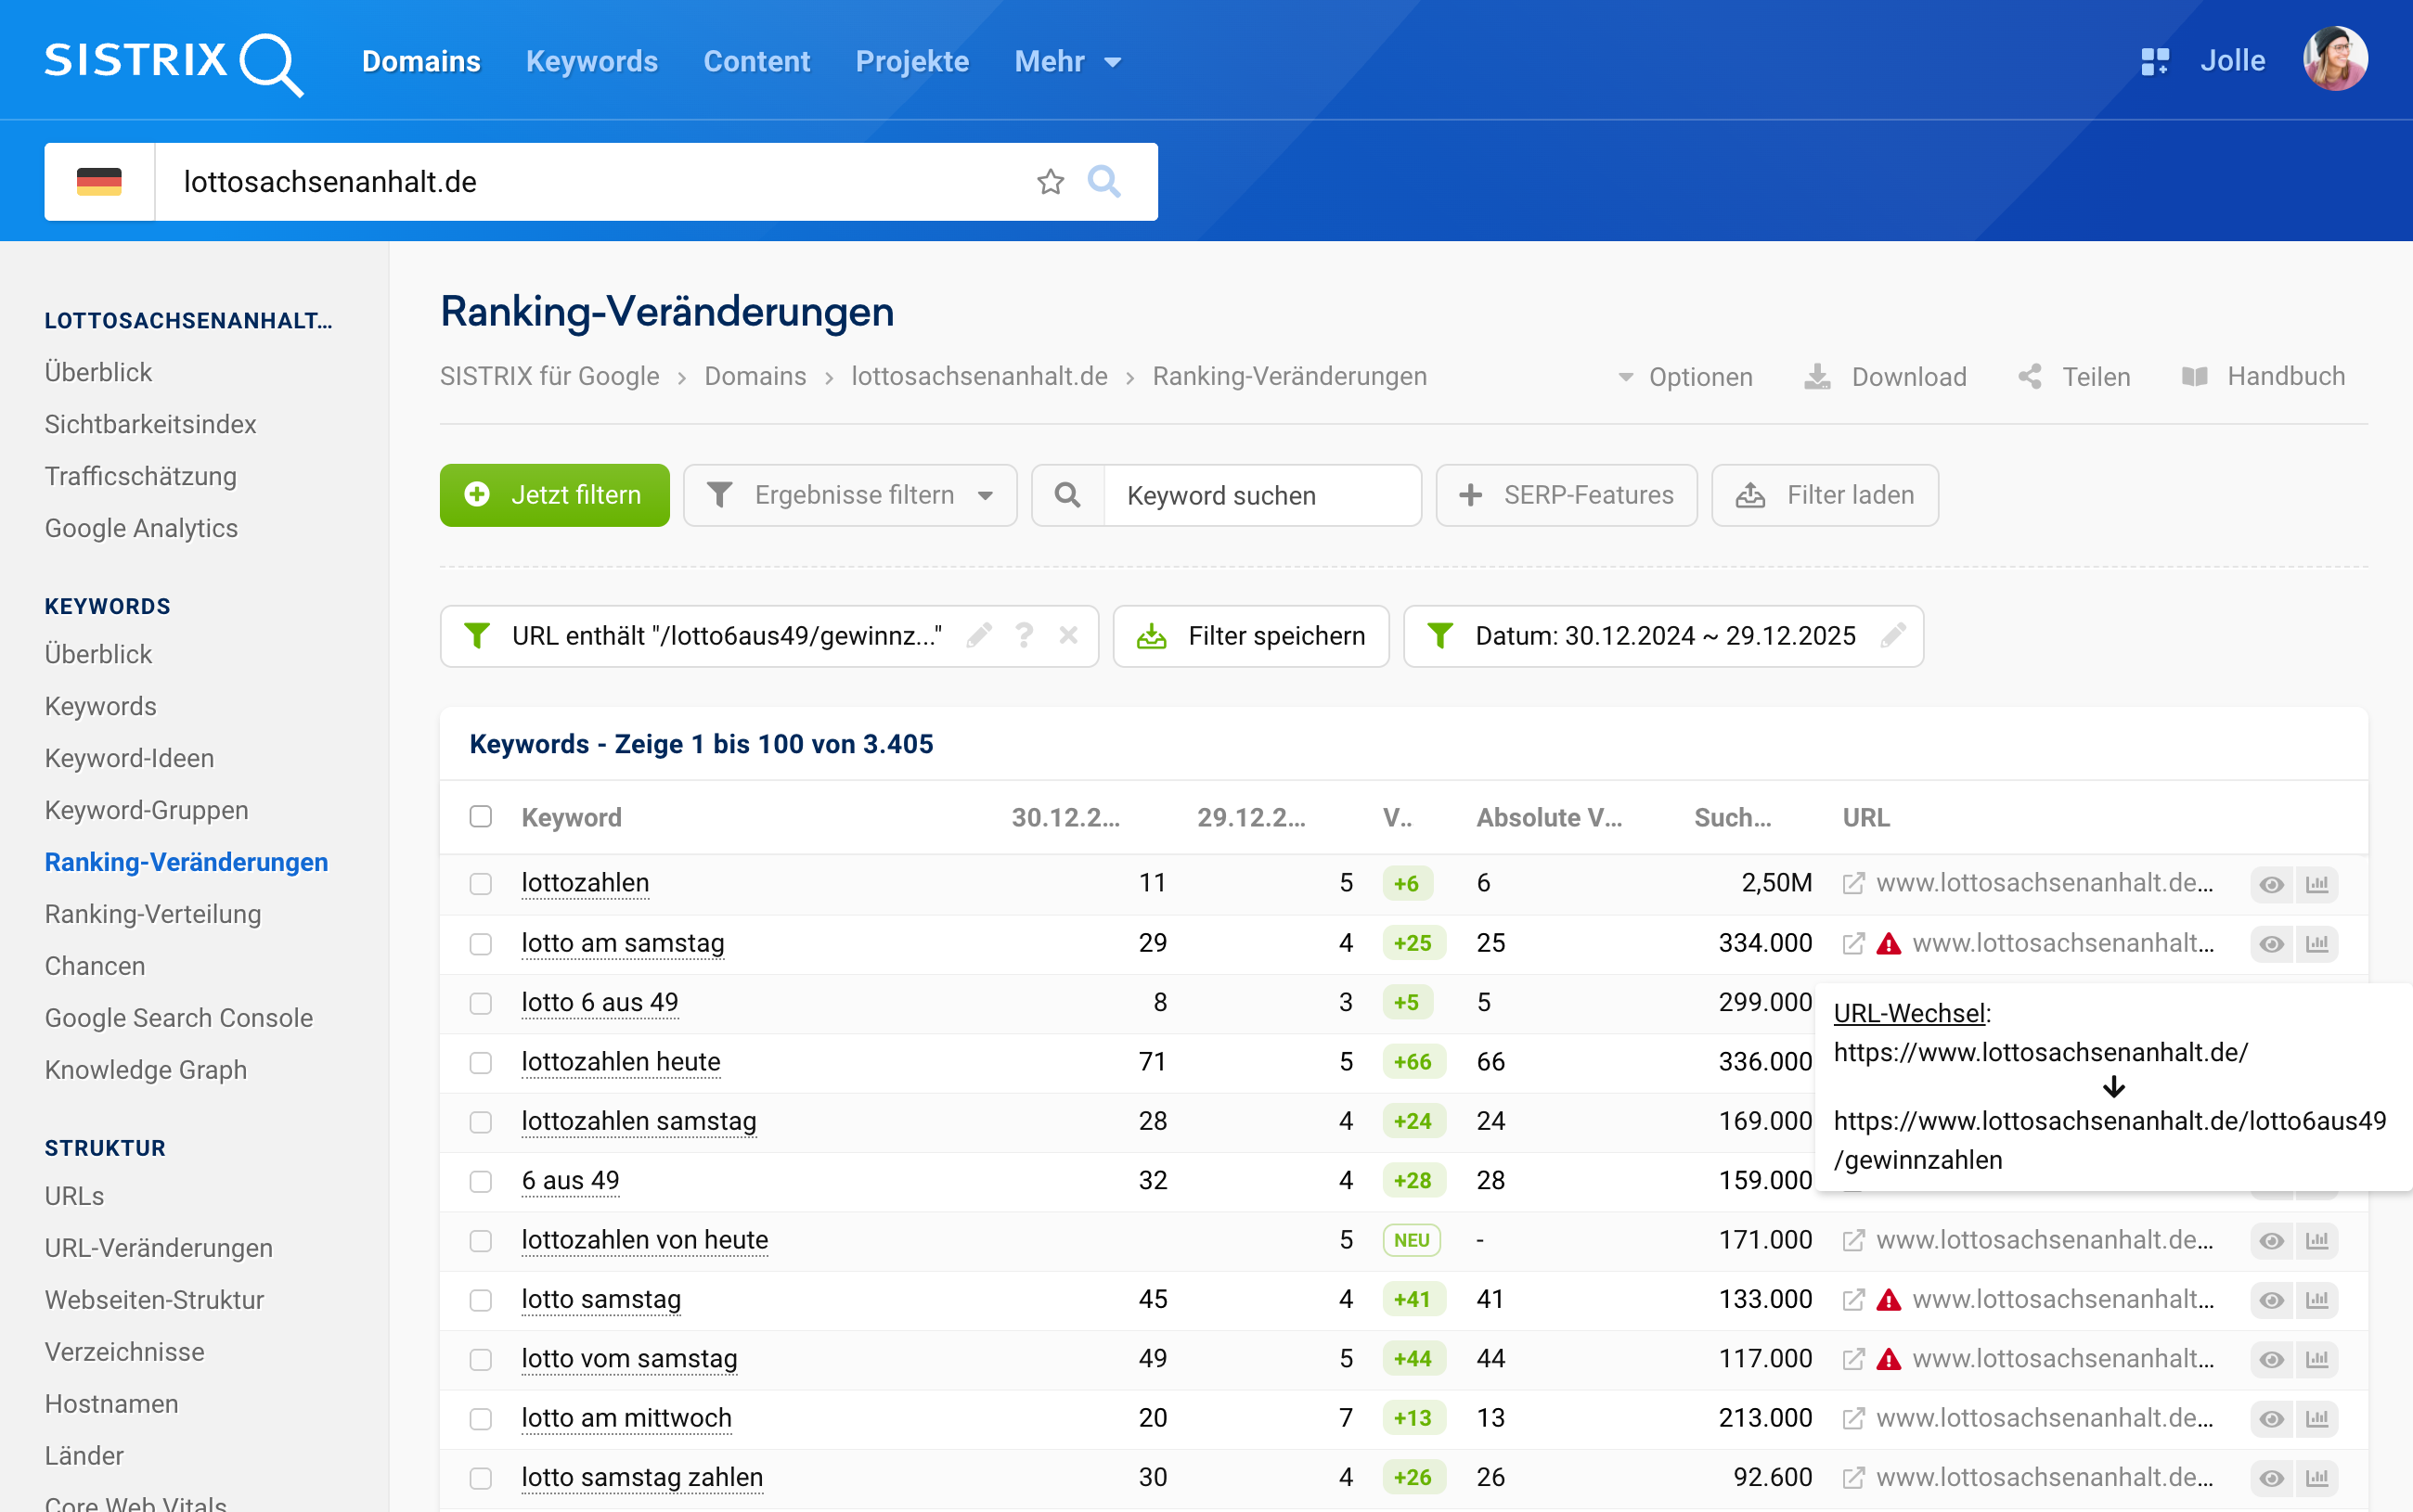Click red warning triangle on lotto am samstag

coord(1888,944)
